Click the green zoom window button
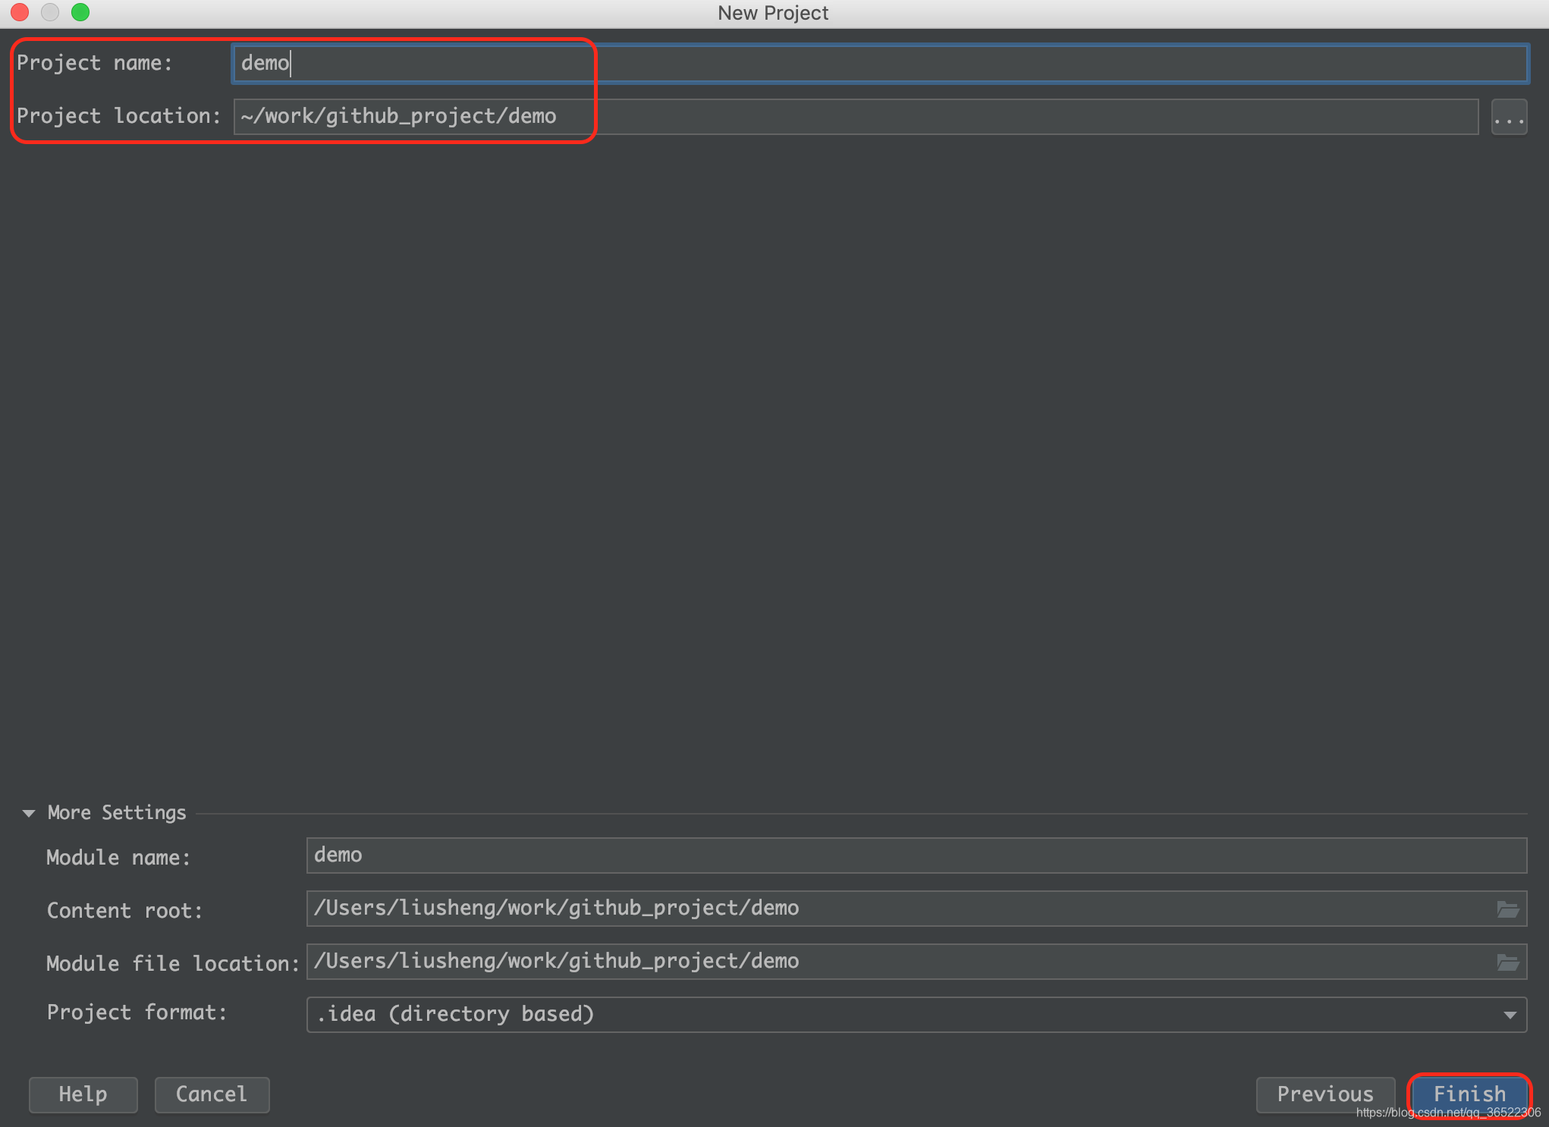The width and height of the screenshot is (1549, 1127). pos(80,12)
